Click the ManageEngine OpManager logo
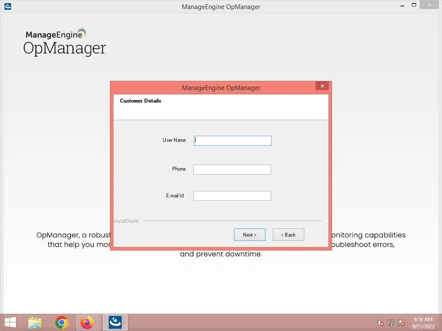The image size is (442, 331). pos(65,42)
